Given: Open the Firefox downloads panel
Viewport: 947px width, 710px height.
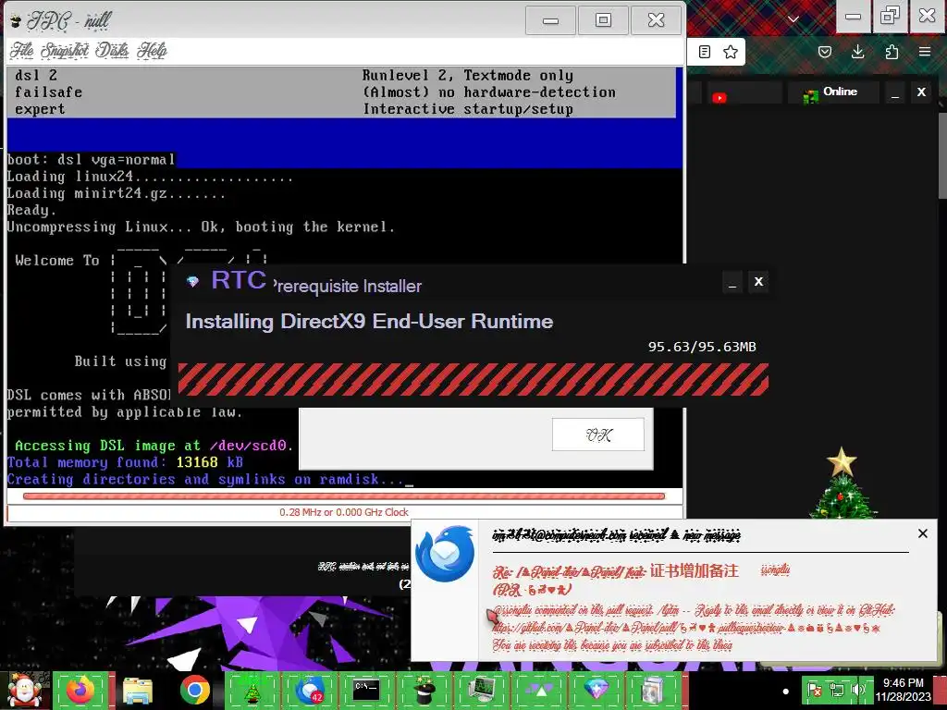Looking at the screenshot, I should [x=857, y=52].
